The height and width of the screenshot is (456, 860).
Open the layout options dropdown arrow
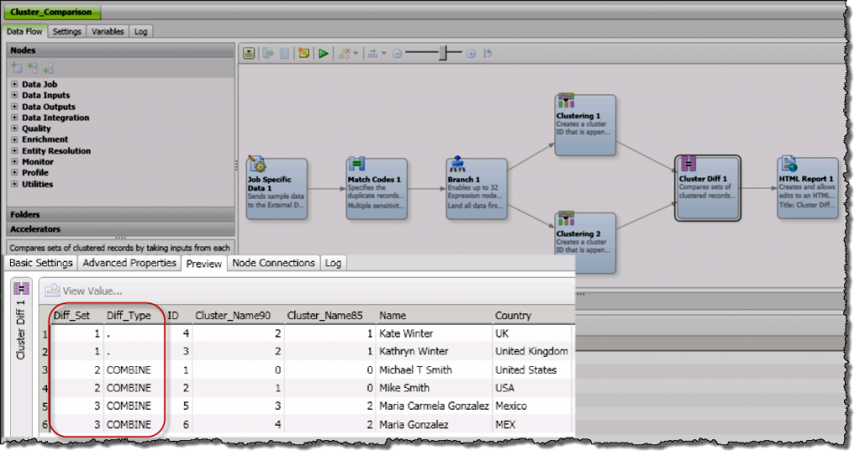384,54
